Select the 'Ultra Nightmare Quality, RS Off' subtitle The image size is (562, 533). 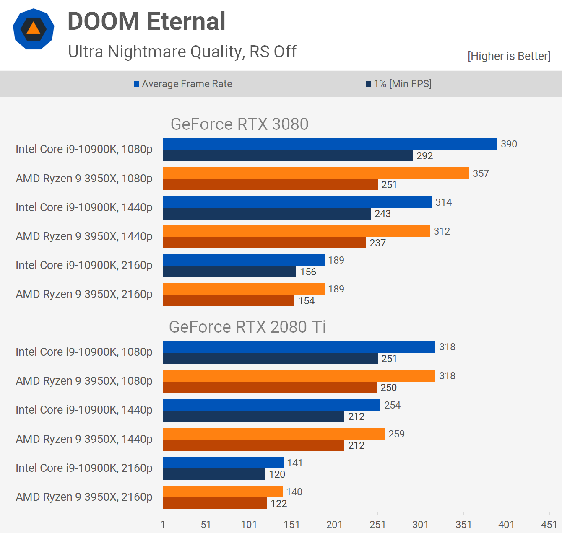coord(182,52)
